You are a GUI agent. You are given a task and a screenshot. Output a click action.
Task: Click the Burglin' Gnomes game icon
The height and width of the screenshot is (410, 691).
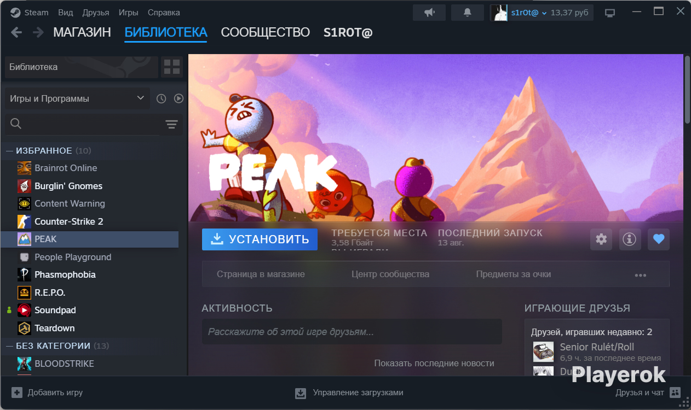click(x=24, y=186)
